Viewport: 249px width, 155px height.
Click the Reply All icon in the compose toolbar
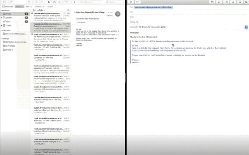[x=212, y=2]
